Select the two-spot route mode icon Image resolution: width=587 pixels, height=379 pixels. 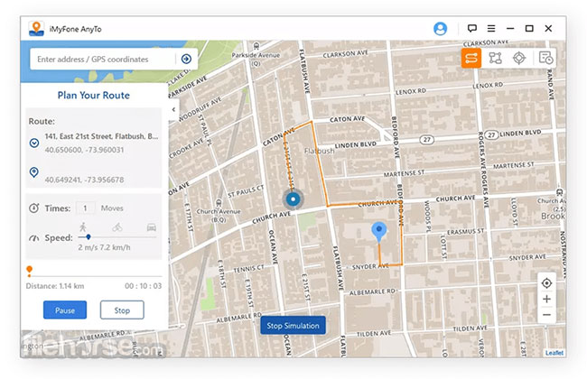[471, 58]
